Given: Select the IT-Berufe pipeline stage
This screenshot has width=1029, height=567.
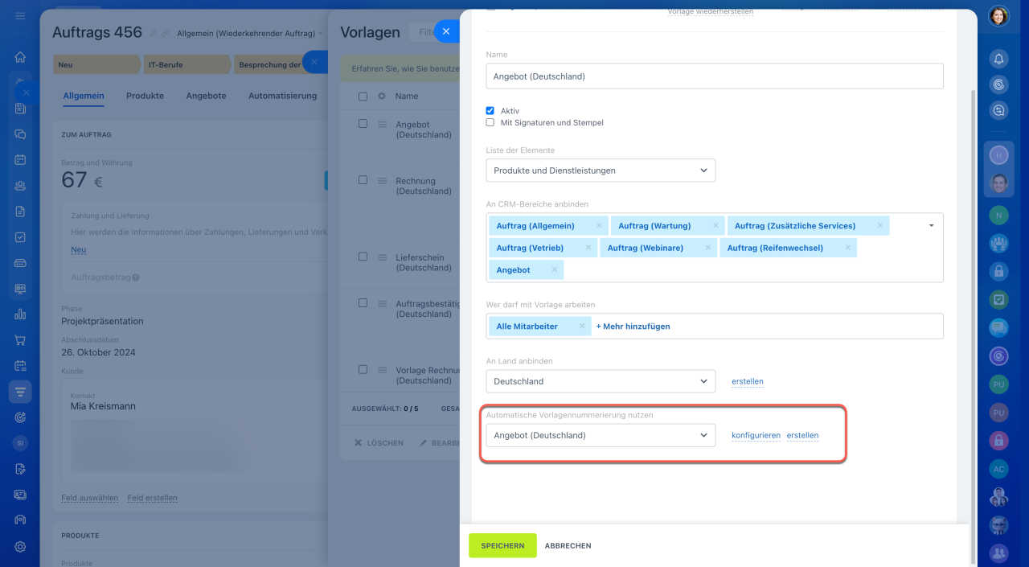Looking at the screenshot, I should (187, 64).
